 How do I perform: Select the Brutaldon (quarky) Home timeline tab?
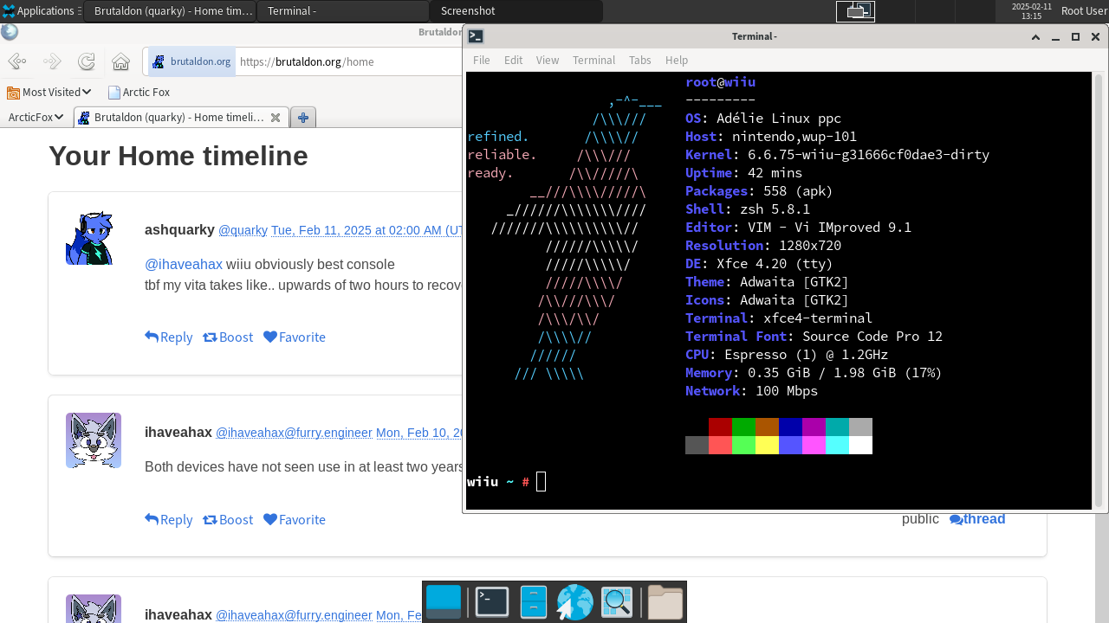[x=179, y=118]
